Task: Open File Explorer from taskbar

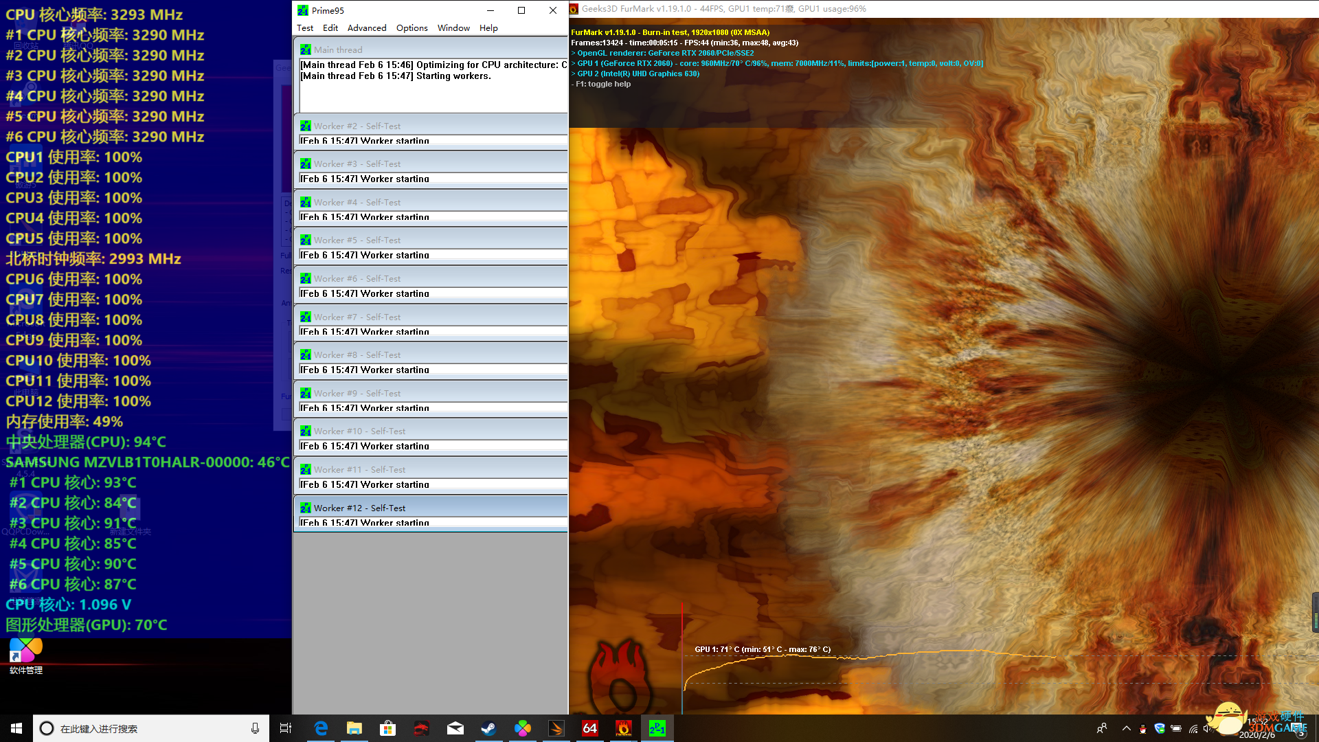Action: [x=354, y=728]
